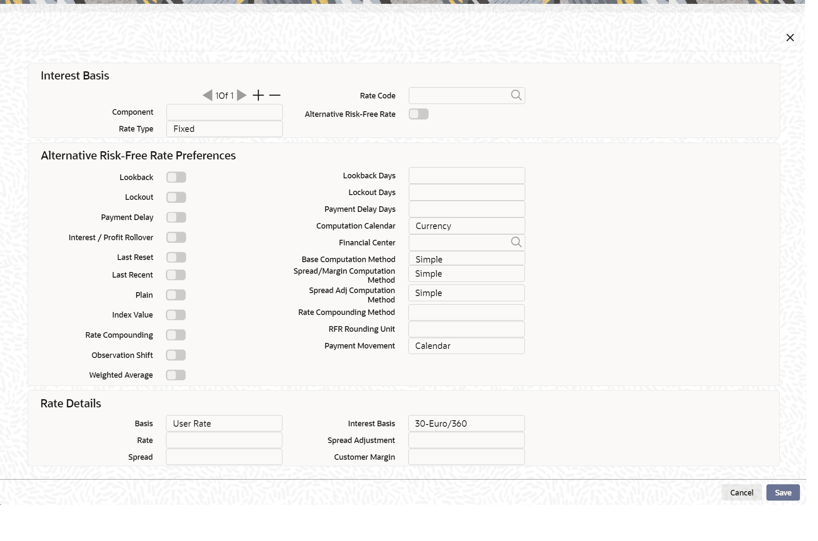The image size is (818, 541).
Task: Turn on the Payment Delay switch
Action: (176, 217)
